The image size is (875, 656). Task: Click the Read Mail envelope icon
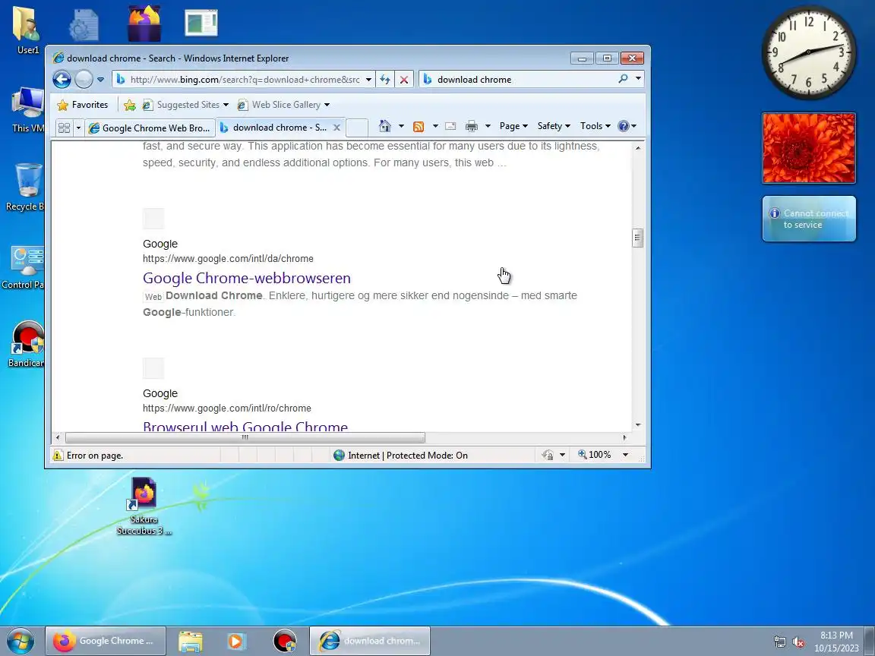pos(450,126)
